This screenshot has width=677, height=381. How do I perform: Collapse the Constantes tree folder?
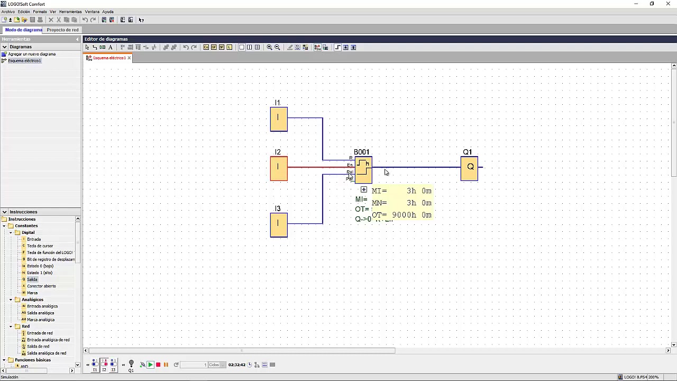[4, 226]
